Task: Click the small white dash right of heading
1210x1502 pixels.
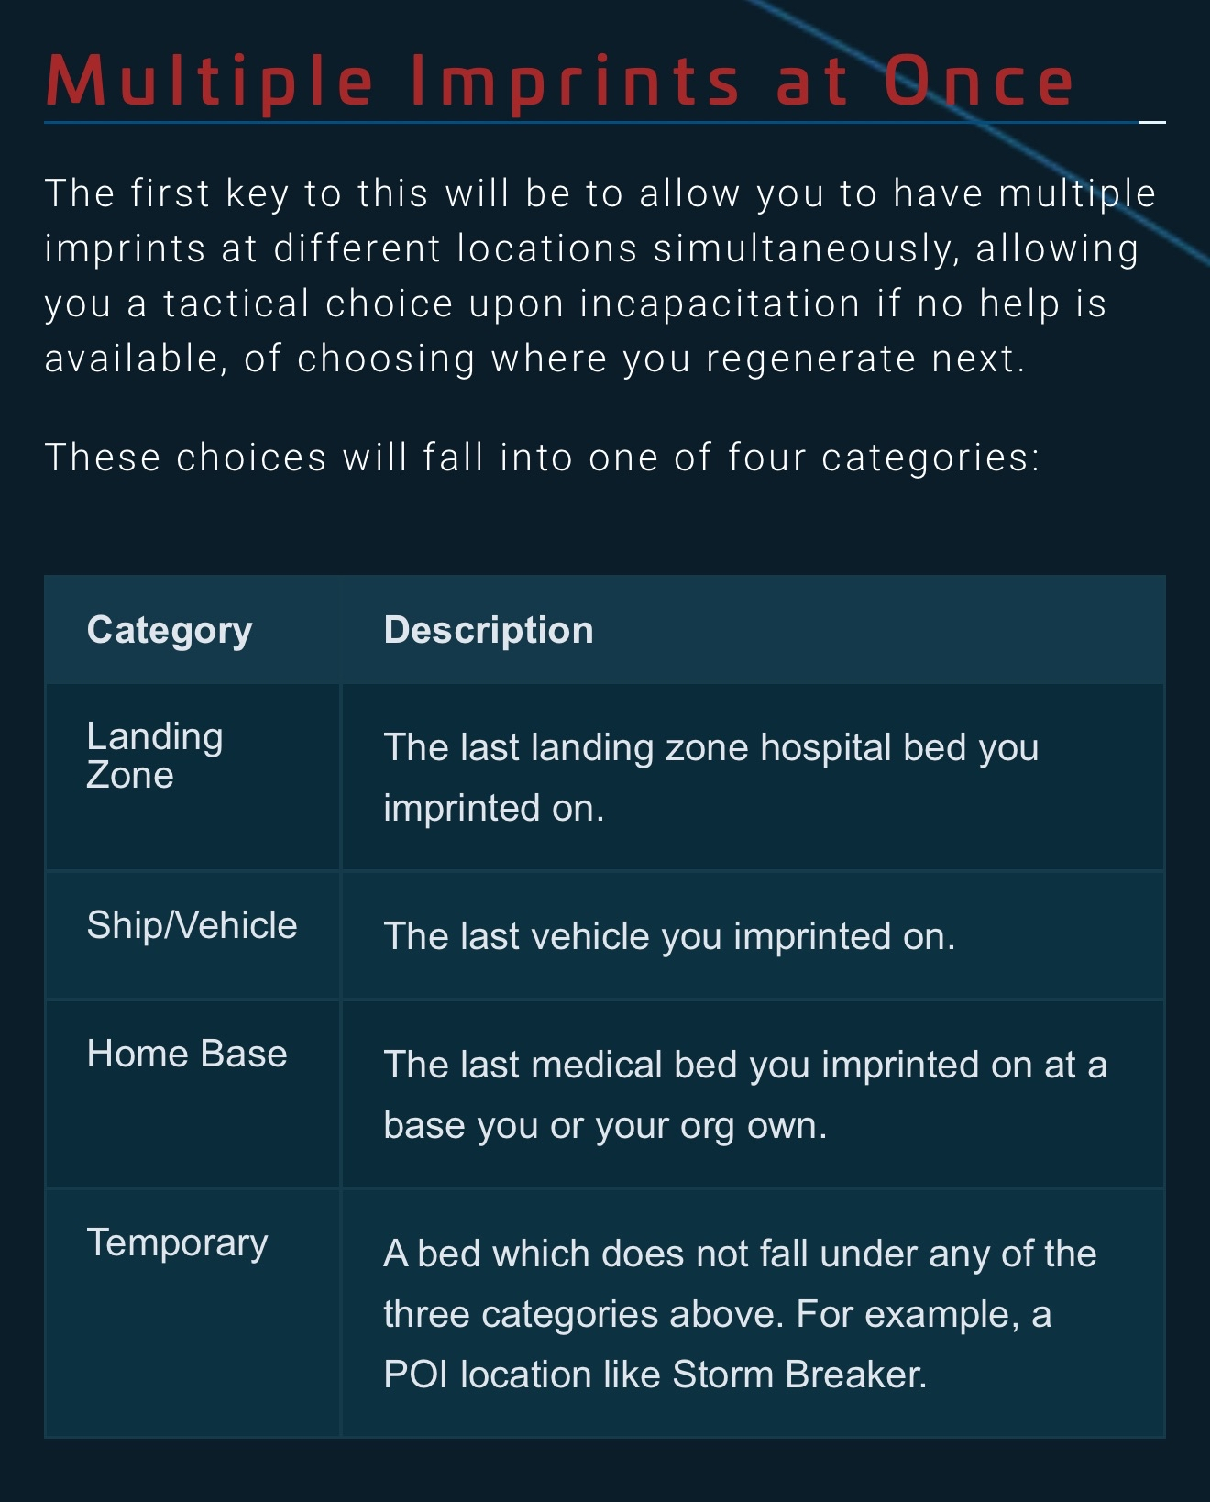Action: click(1151, 121)
